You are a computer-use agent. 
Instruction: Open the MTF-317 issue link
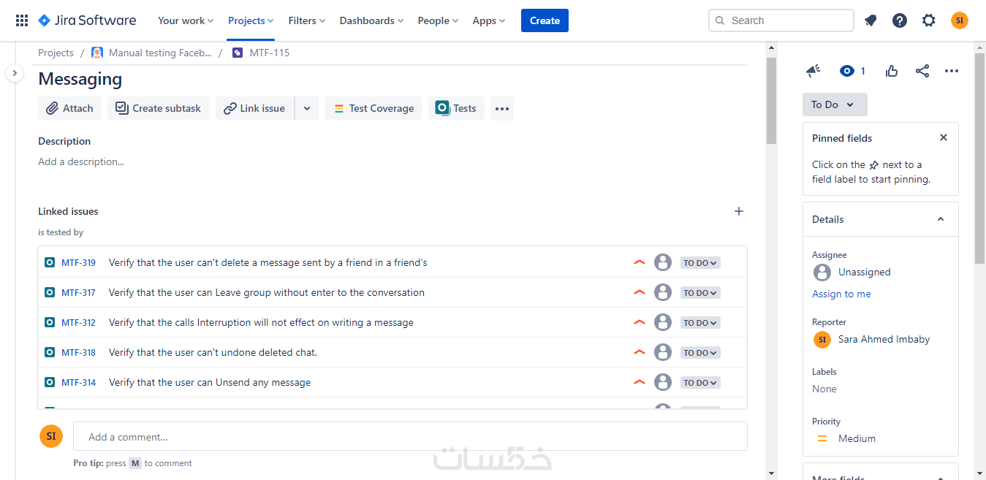[x=78, y=292]
